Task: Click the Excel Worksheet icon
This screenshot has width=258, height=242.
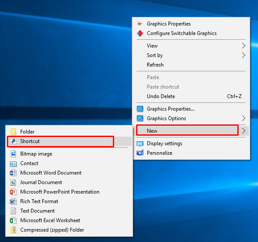Action: [x=13, y=220]
